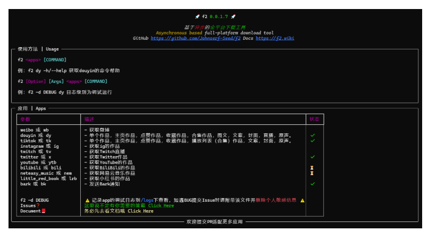
Task: Click the warning triangle before 记录app的调试日志
Action: (x=87, y=200)
